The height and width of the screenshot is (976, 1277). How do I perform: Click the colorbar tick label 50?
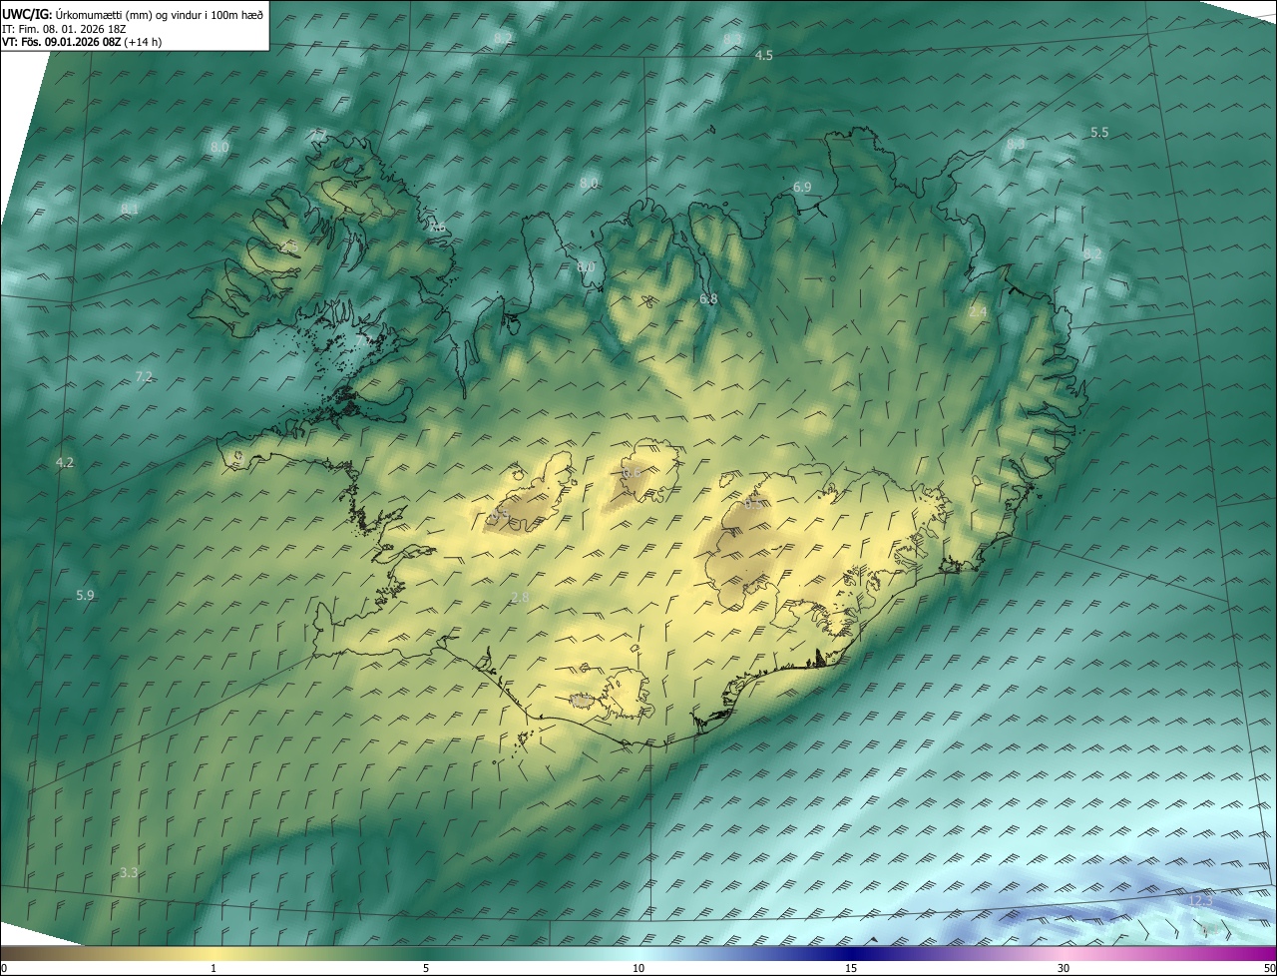coord(1269,969)
